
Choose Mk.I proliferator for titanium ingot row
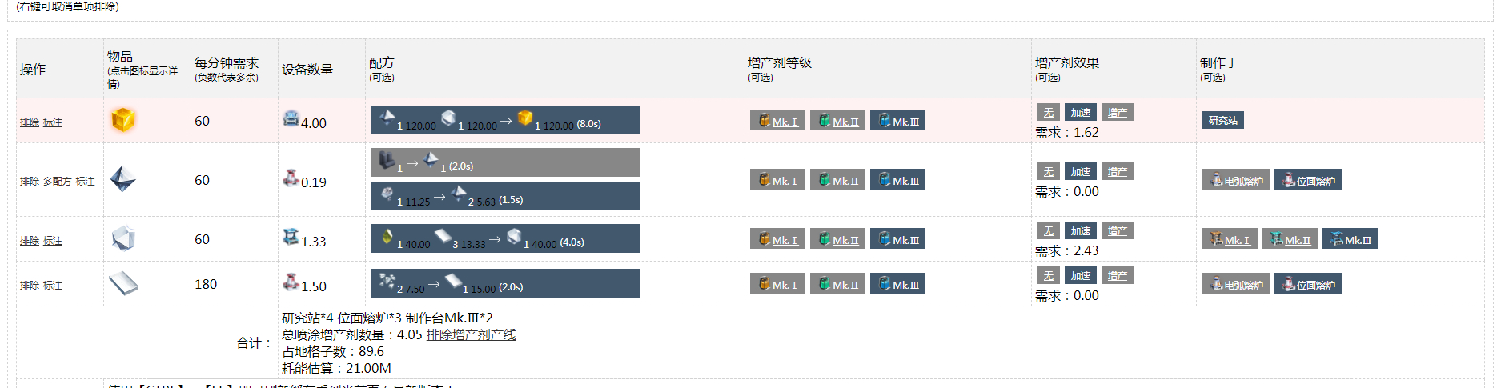[777, 179]
